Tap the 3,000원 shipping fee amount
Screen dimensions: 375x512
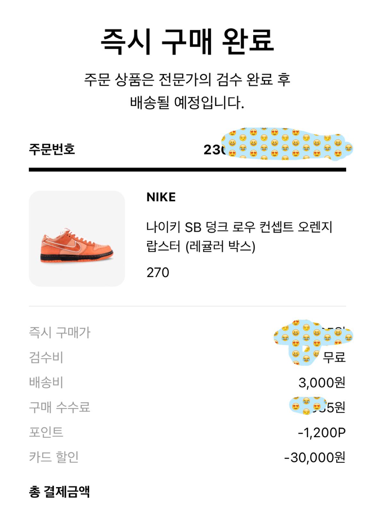coord(322,382)
